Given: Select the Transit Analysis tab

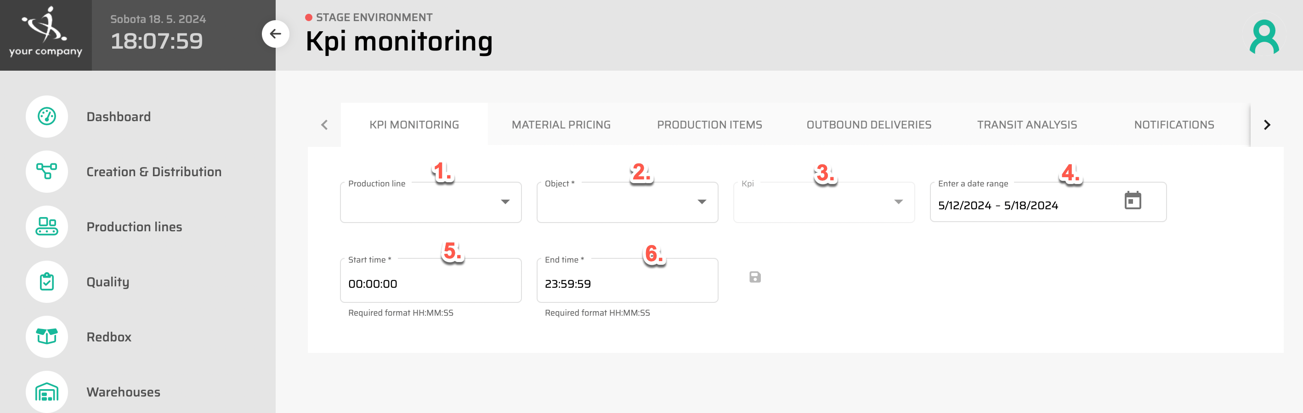Looking at the screenshot, I should pos(1026,124).
